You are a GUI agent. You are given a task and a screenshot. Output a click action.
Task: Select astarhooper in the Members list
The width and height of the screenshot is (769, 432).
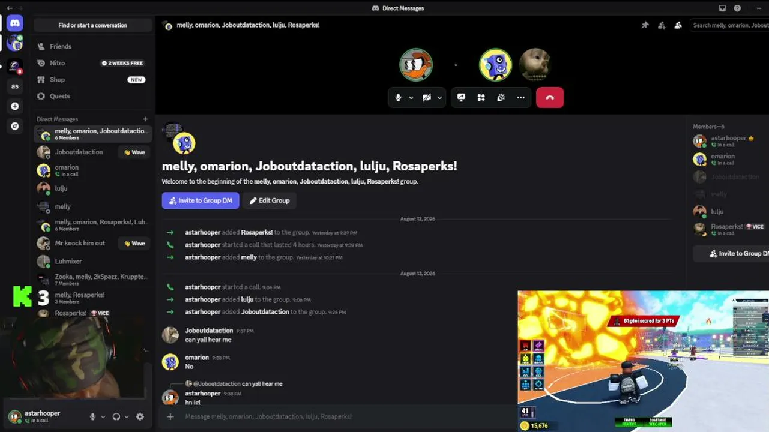point(729,141)
